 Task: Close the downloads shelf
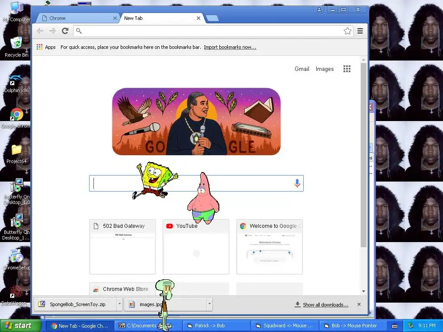point(359,304)
